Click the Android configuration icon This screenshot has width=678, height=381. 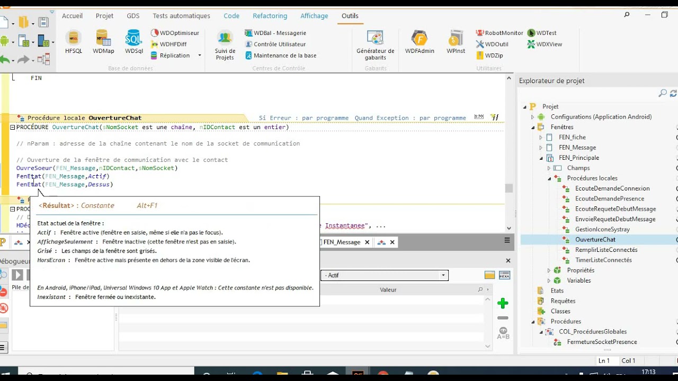(3, 41)
